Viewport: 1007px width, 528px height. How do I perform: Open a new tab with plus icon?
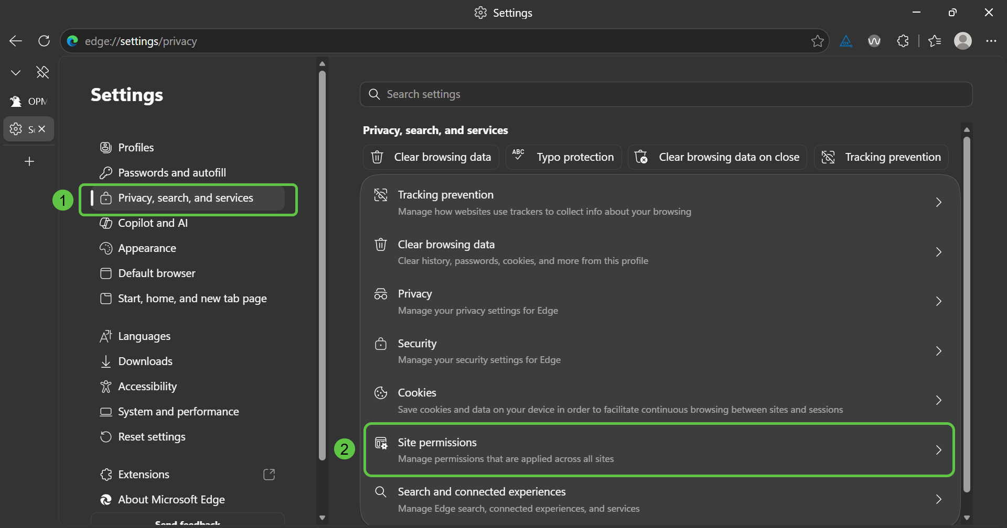[x=29, y=161]
